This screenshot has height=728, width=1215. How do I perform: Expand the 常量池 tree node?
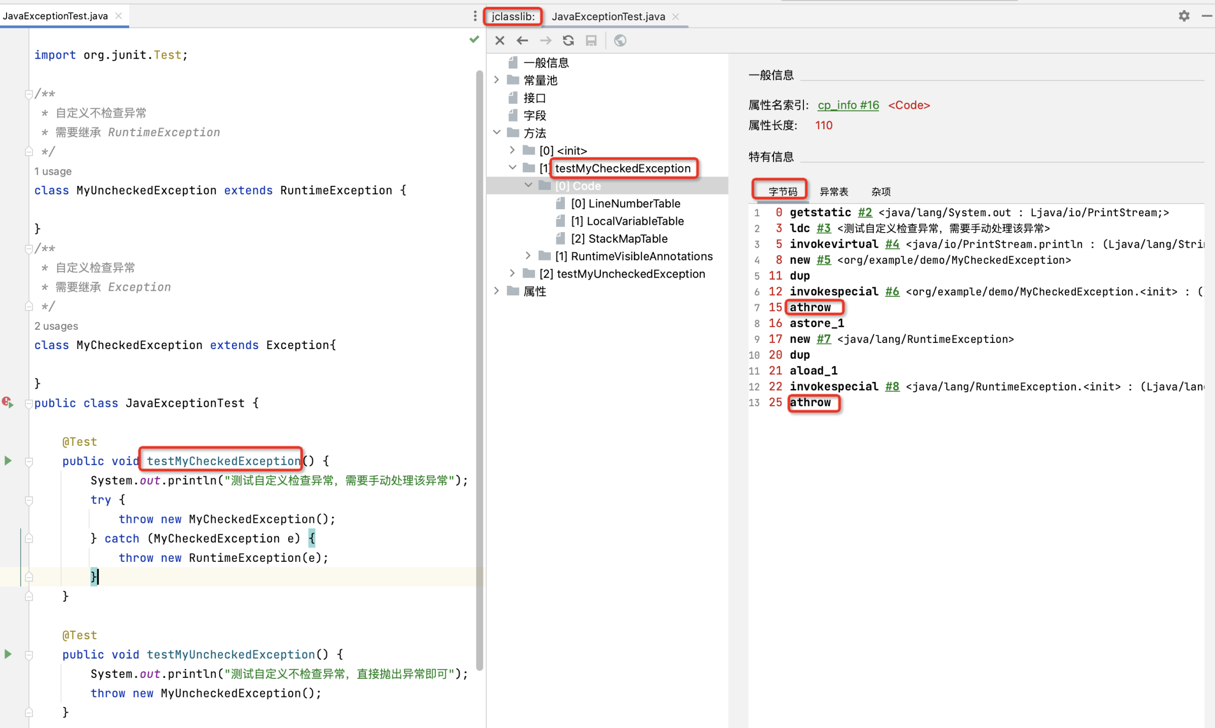coord(497,80)
